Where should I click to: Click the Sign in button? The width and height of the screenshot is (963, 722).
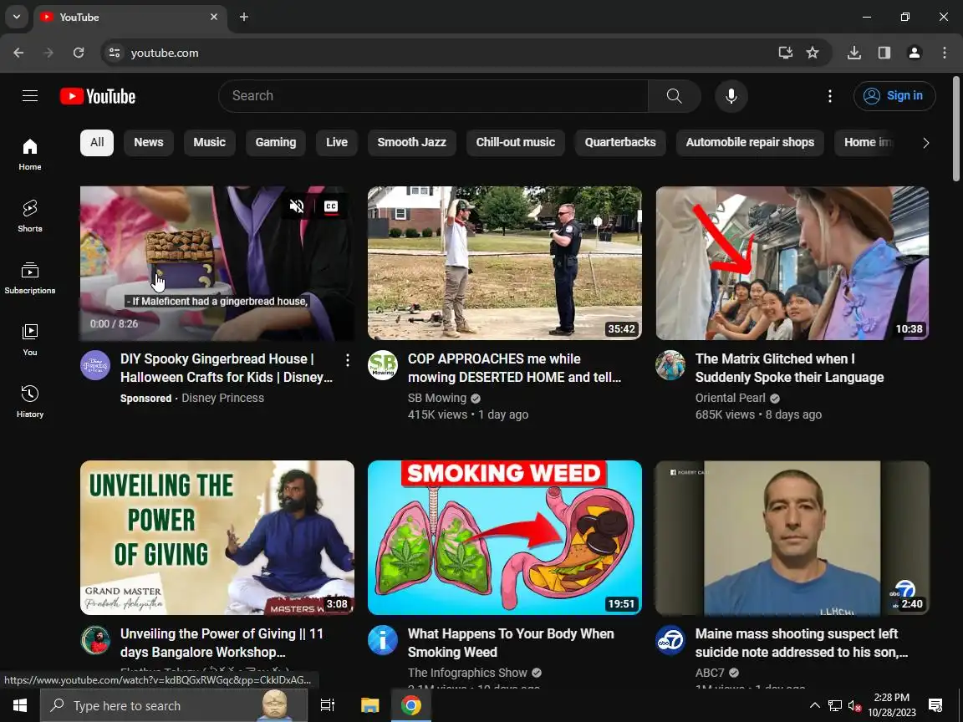[x=894, y=96]
